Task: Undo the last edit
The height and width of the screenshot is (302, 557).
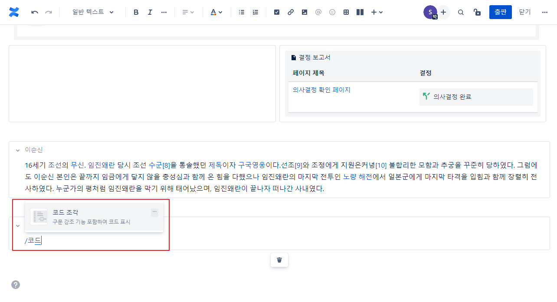Action: tap(35, 12)
